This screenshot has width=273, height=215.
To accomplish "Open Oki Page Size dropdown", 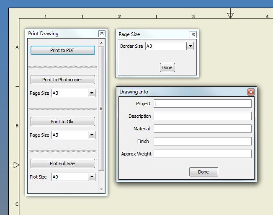I will [x=92, y=135].
